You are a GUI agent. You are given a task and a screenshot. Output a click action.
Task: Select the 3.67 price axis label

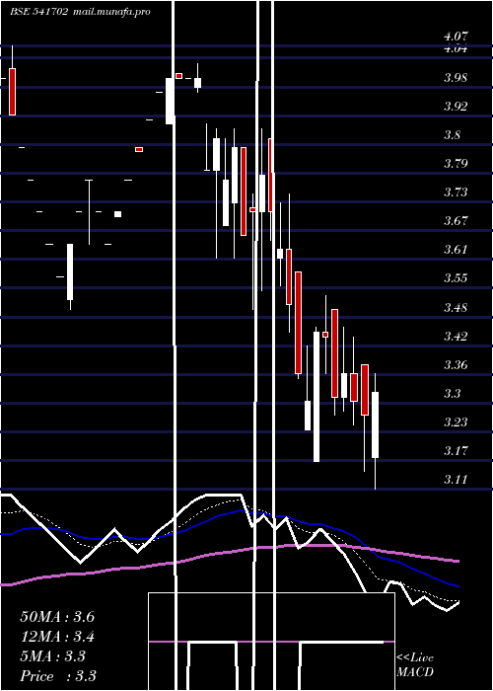456,221
